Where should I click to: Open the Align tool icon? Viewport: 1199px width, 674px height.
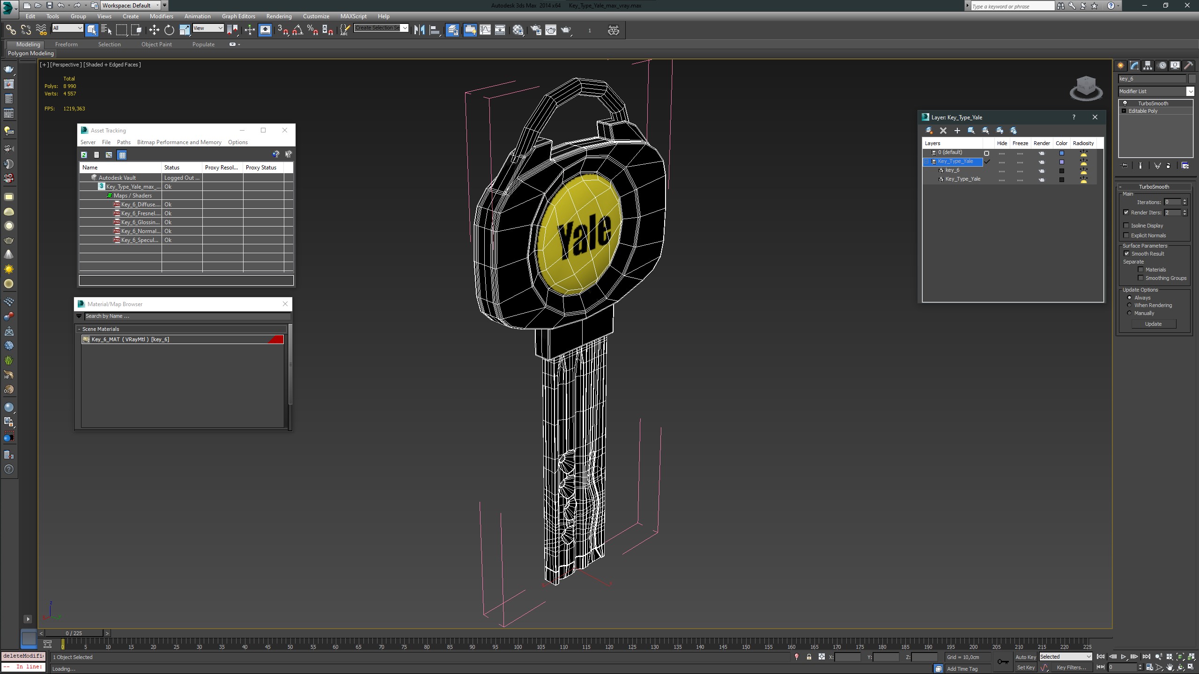click(x=435, y=30)
